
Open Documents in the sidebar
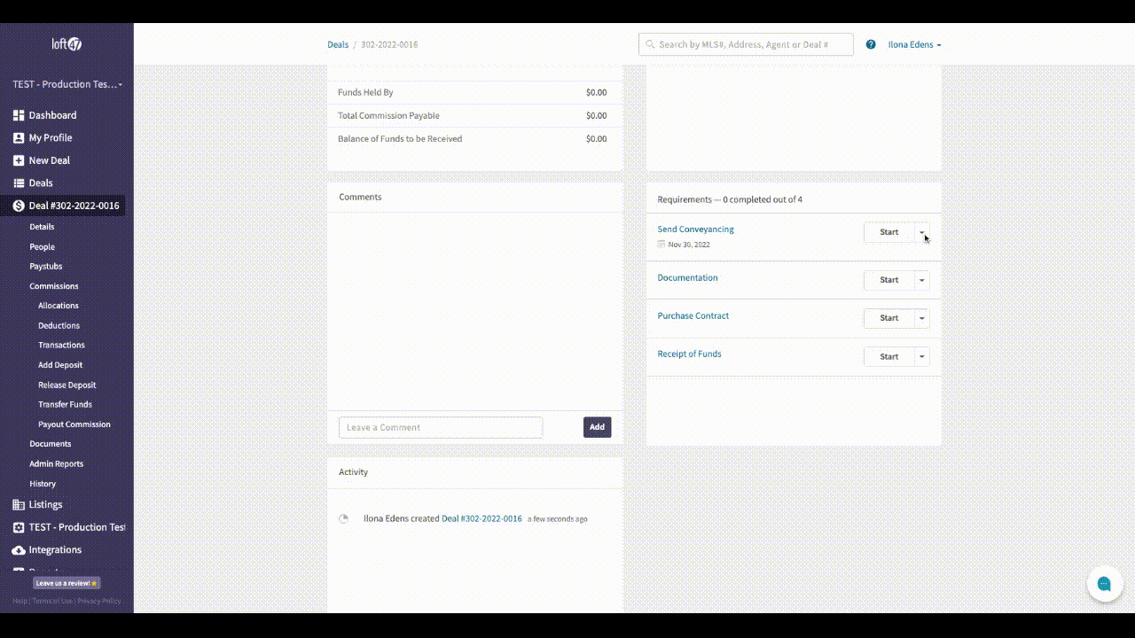[x=50, y=444]
